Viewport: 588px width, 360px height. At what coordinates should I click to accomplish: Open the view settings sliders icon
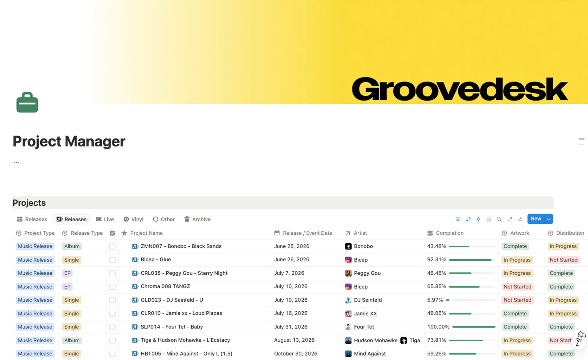pos(520,219)
